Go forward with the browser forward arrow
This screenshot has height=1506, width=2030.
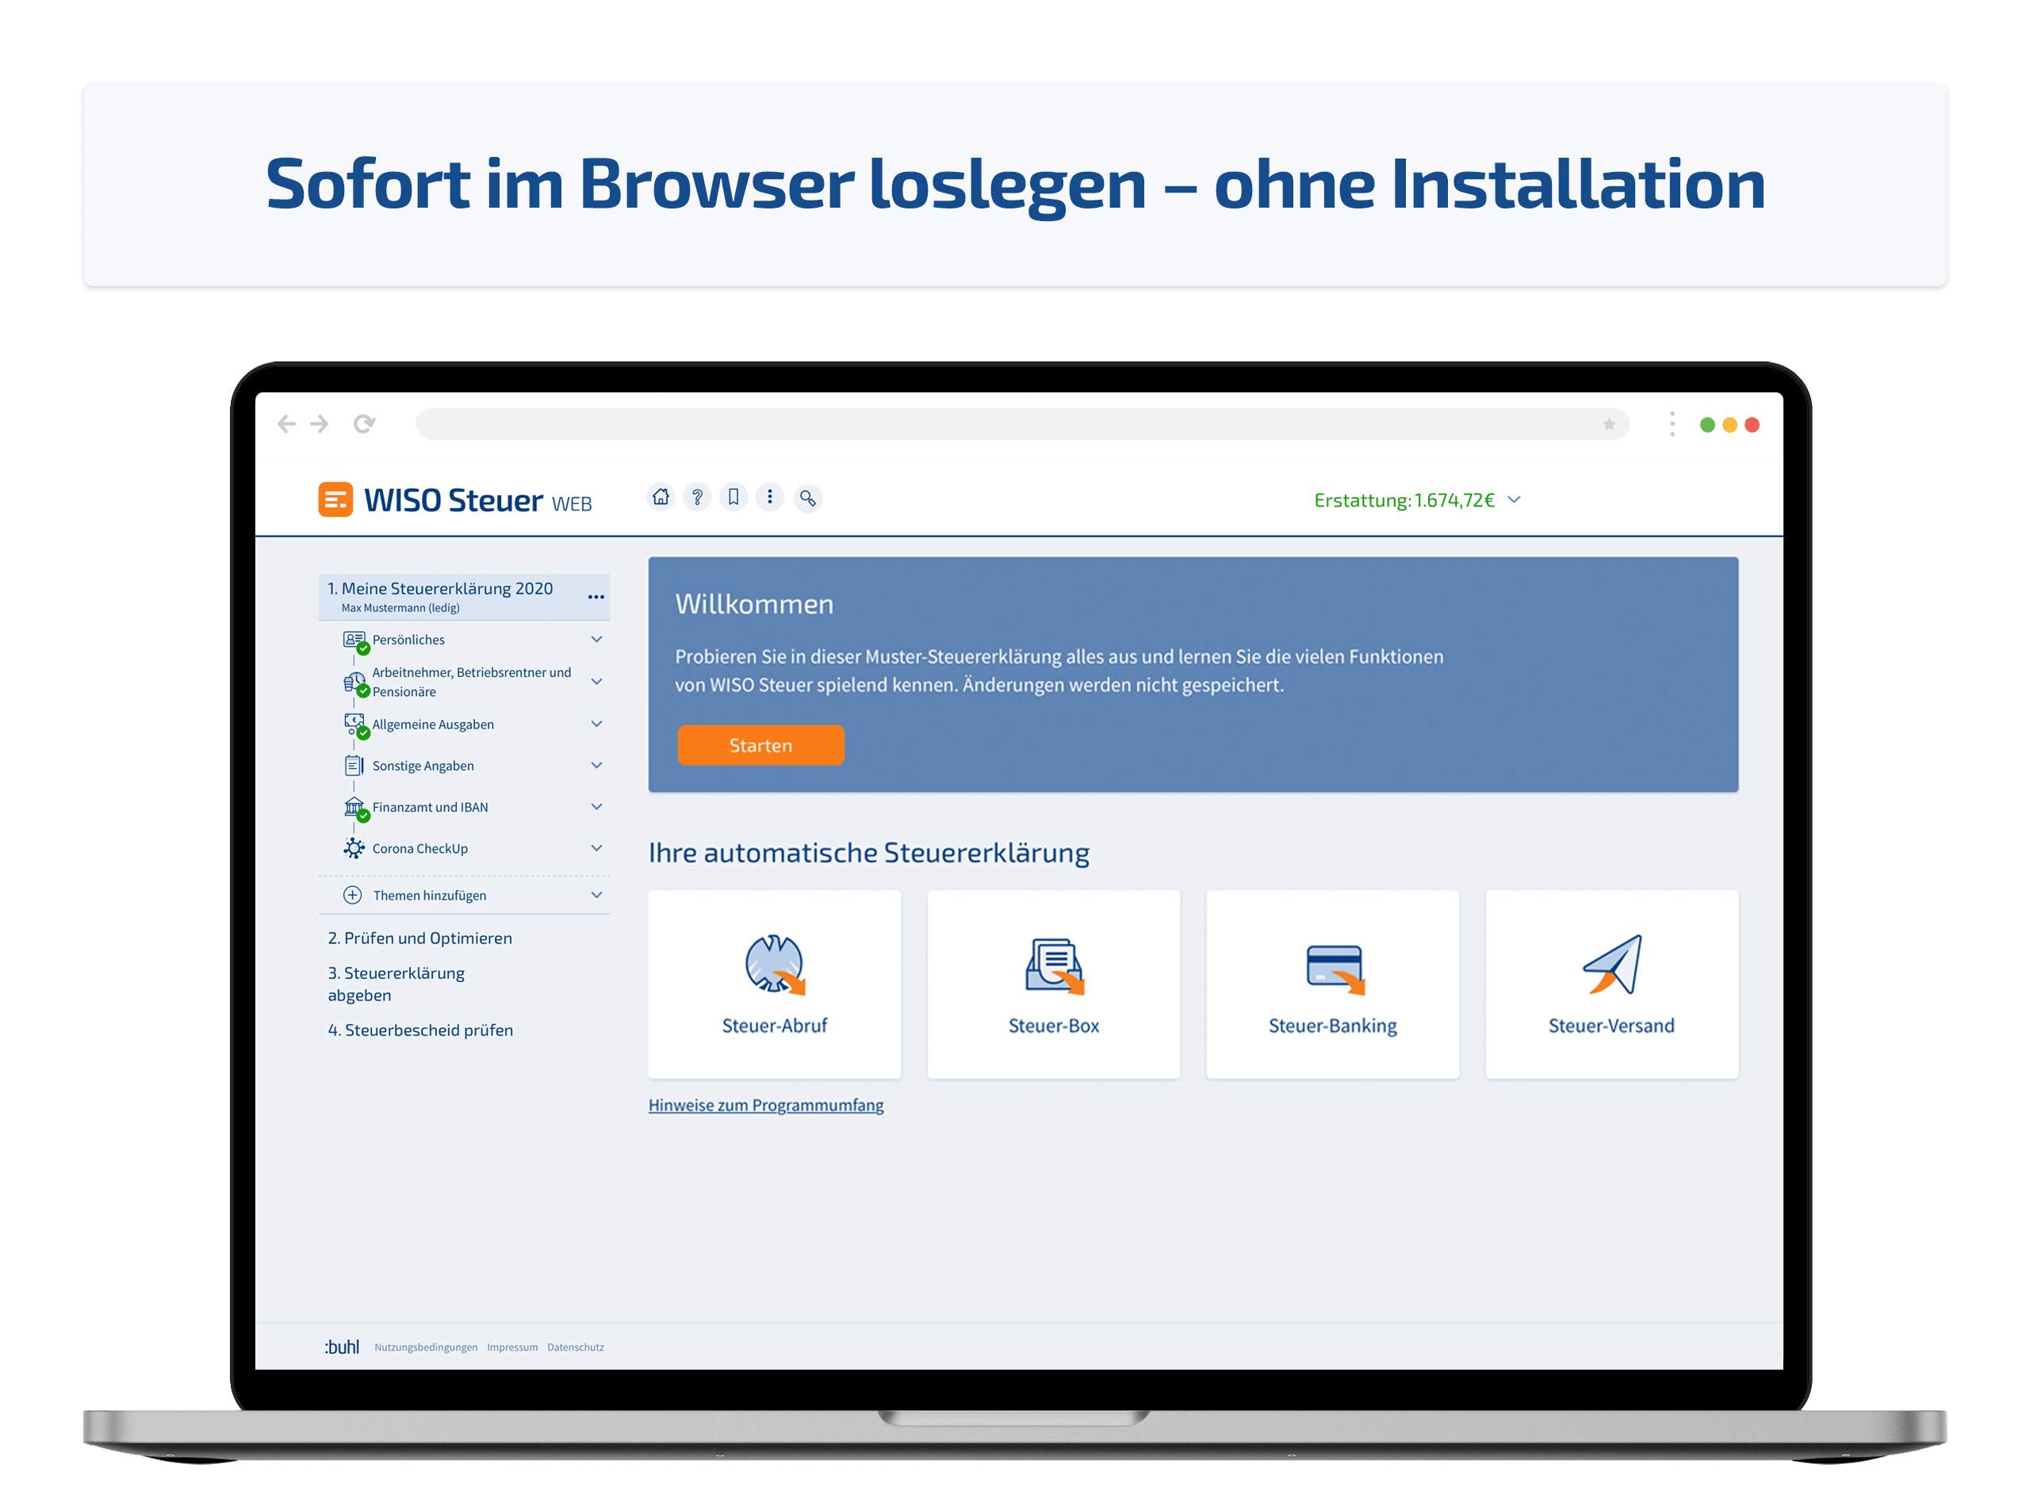click(x=320, y=424)
